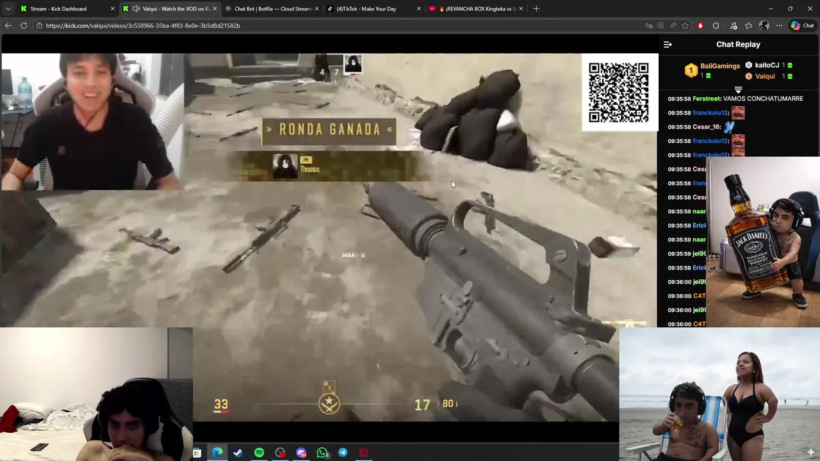Open WhatsApp from taskbar
This screenshot has width=820, height=461.
322,453
